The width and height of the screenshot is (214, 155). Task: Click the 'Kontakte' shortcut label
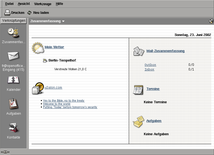tap(14, 137)
